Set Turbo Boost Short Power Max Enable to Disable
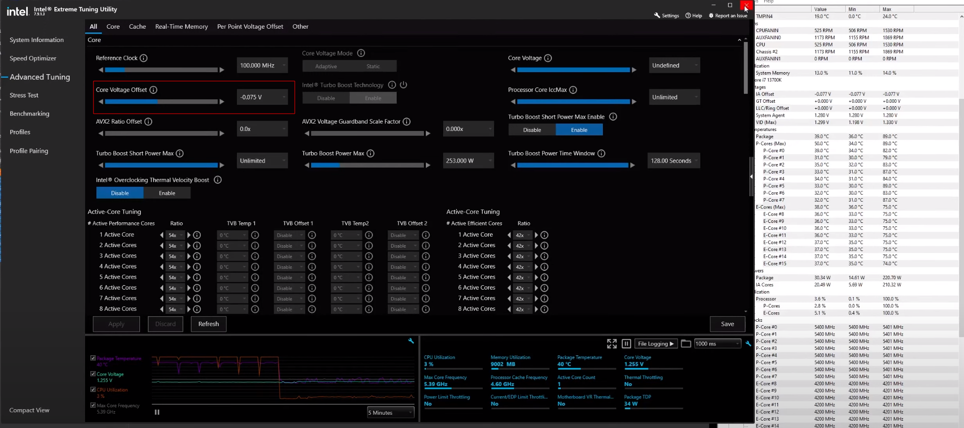Image resolution: width=964 pixels, height=428 pixels. point(532,129)
